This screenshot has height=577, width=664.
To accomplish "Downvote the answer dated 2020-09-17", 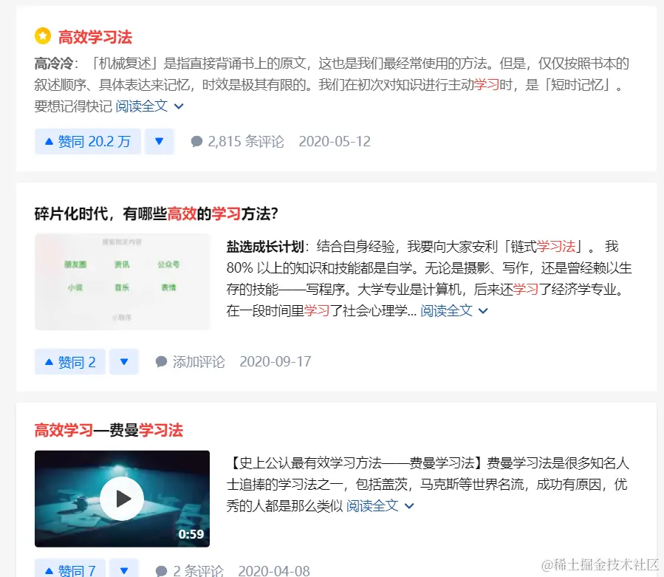I will click(124, 362).
